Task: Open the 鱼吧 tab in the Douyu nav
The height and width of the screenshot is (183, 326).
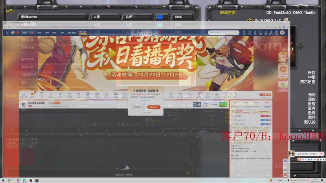Action: pyautogui.click(x=62, y=33)
